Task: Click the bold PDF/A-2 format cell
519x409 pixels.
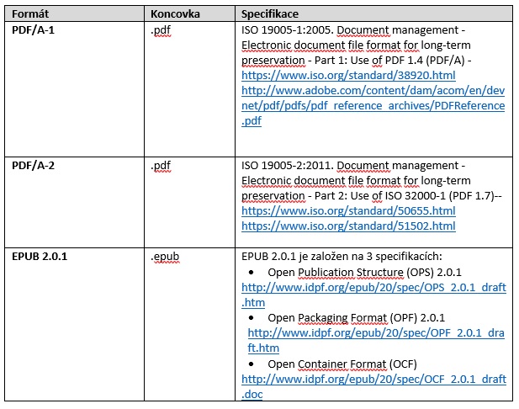Action: coord(34,166)
